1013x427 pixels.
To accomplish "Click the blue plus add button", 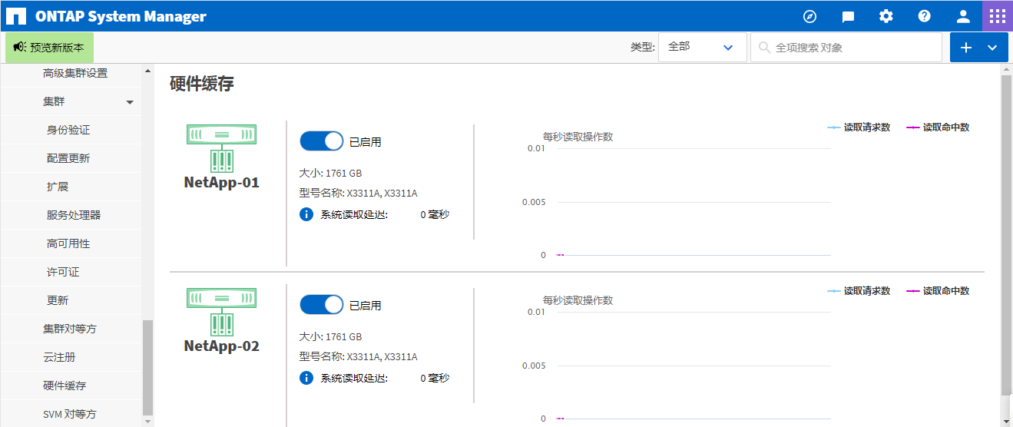I will [966, 48].
